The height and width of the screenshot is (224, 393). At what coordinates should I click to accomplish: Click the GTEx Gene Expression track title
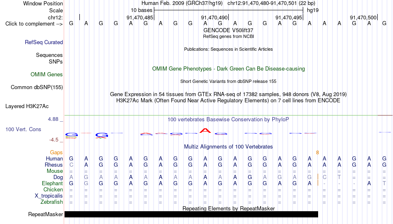228,94
